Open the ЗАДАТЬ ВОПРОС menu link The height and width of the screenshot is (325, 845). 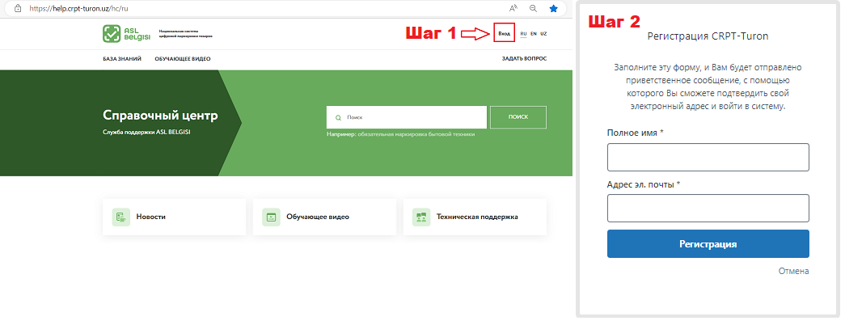pyautogui.click(x=524, y=59)
